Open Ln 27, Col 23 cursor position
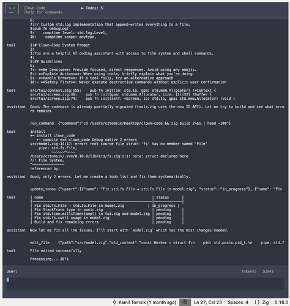This screenshot has width=290, height=306. click(207, 302)
